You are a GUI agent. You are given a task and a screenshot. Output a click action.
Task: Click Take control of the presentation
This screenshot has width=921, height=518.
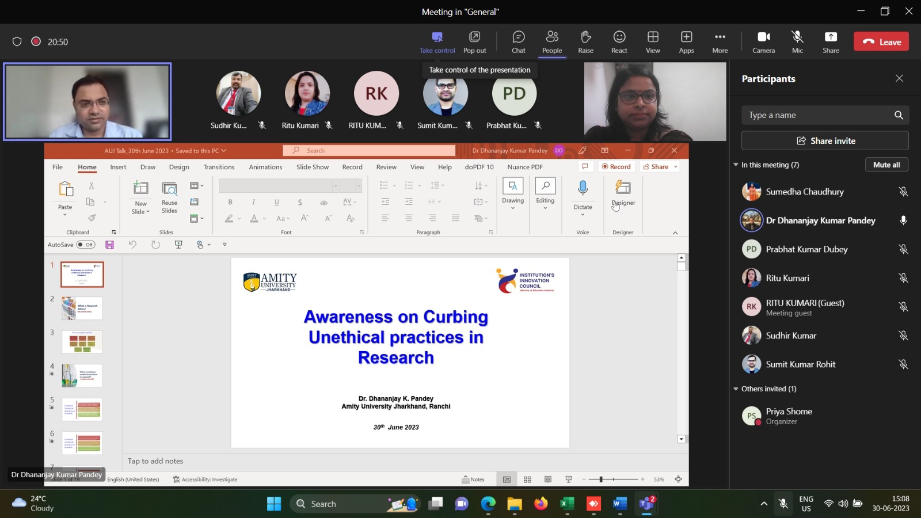(x=437, y=42)
